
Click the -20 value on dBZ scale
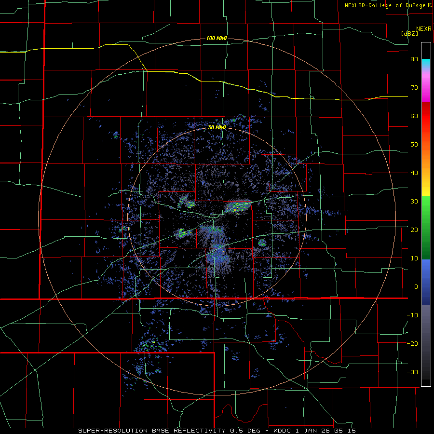pos(412,344)
